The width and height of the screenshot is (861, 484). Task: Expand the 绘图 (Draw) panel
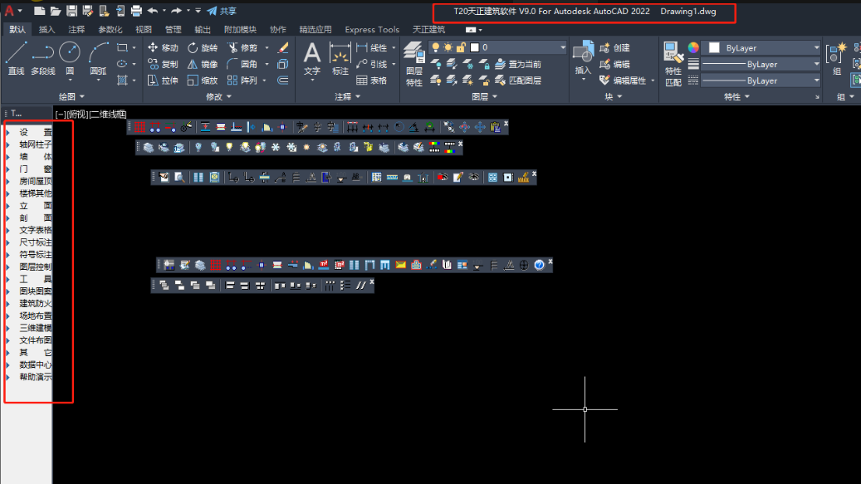click(x=71, y=96)
